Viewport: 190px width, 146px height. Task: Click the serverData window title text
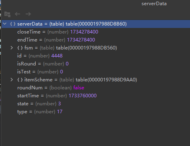coord(154,4)
